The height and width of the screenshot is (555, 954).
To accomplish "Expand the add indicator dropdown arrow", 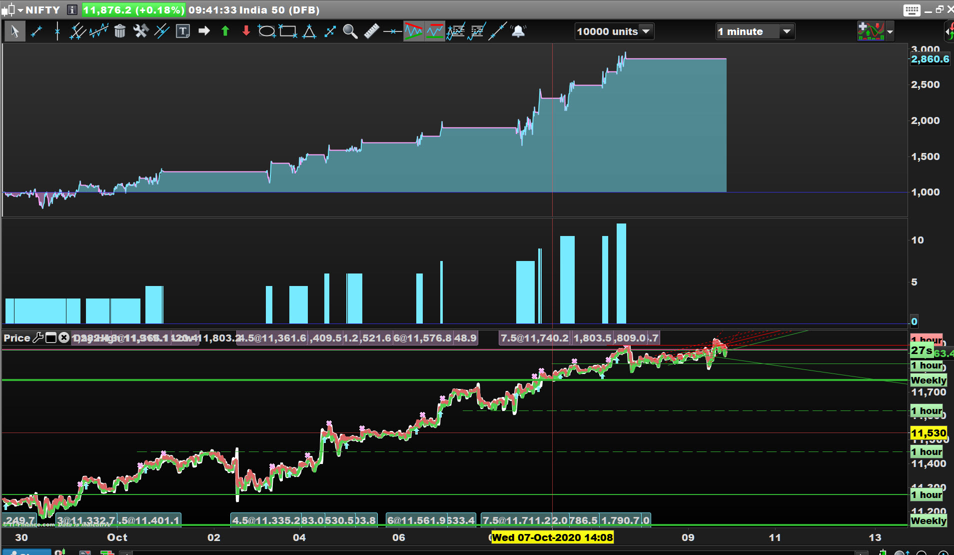I will click(890, 31).
